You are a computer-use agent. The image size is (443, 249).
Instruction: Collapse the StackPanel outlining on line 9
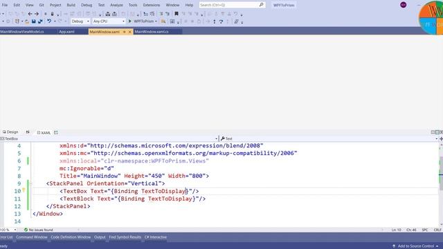[x=30, y=183]
